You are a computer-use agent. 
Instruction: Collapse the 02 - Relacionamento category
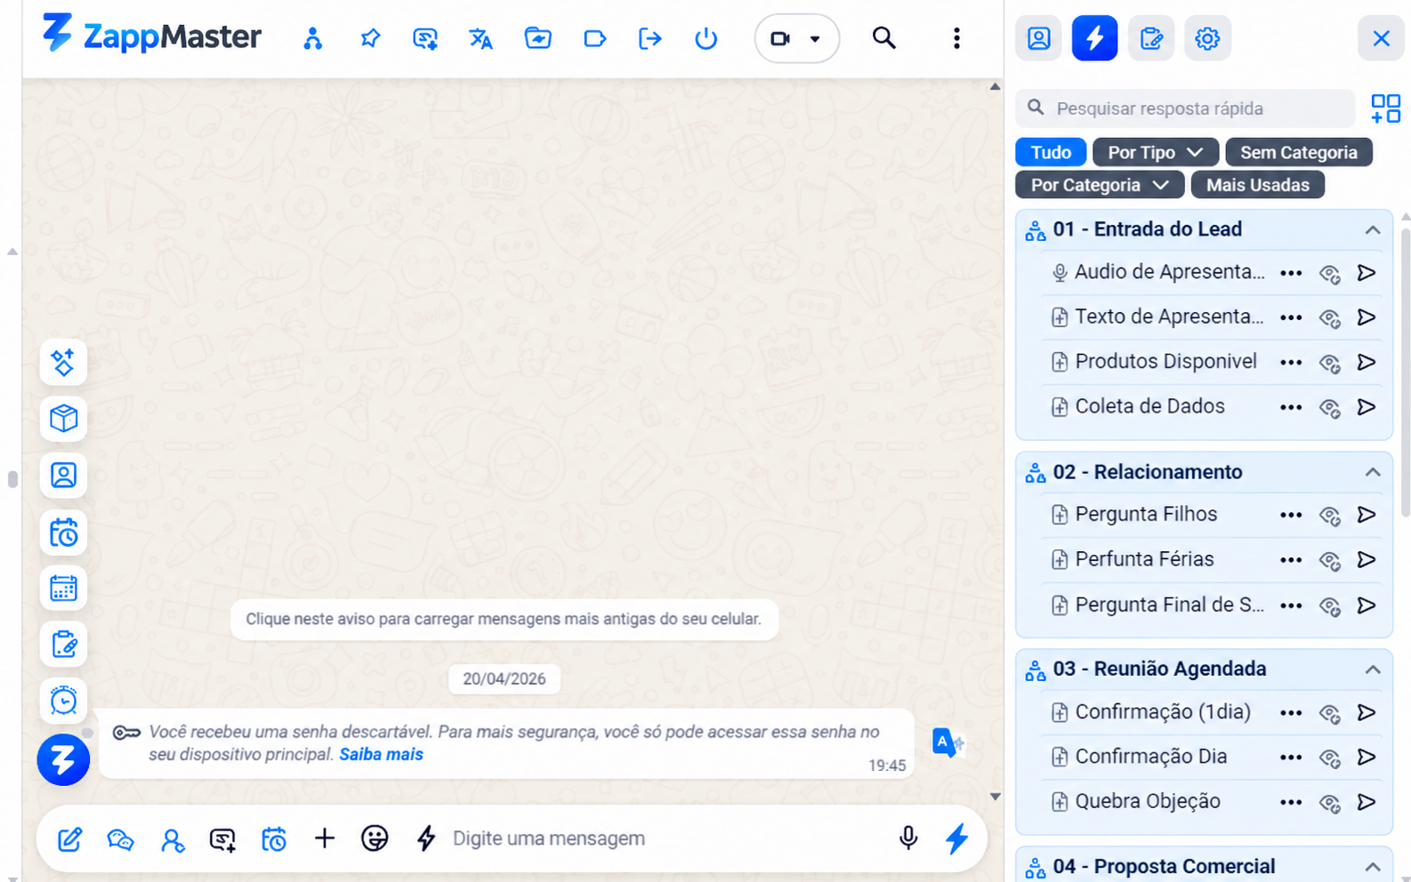(x=1373, y=472)
